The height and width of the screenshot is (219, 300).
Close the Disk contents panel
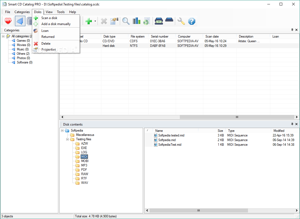coord(296,124)
